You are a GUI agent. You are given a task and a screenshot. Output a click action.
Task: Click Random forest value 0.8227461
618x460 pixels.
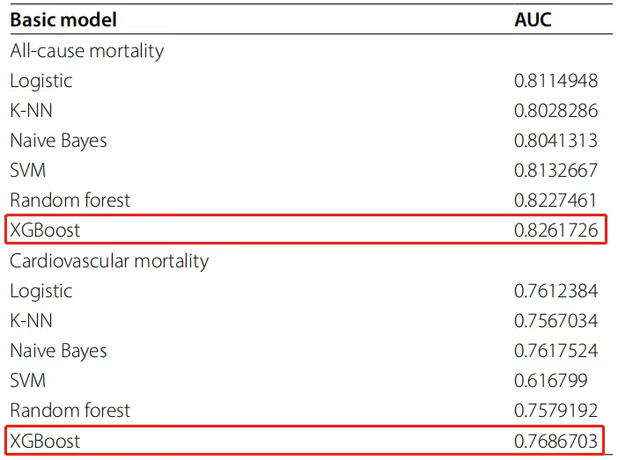555,200
